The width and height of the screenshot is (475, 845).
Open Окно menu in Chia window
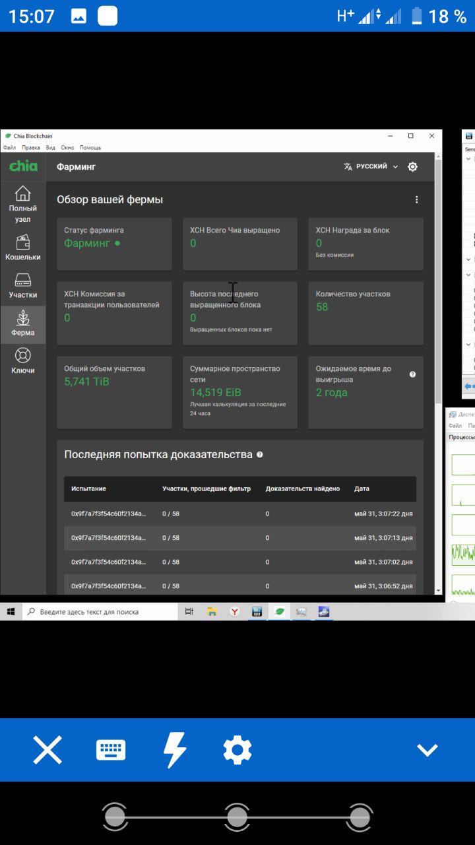point(68,148)
